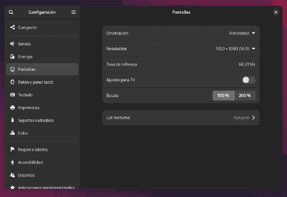Open the Orientación Horizontal dropdown
The width and height of the screenshot is (287, 197).
[242, 33]
